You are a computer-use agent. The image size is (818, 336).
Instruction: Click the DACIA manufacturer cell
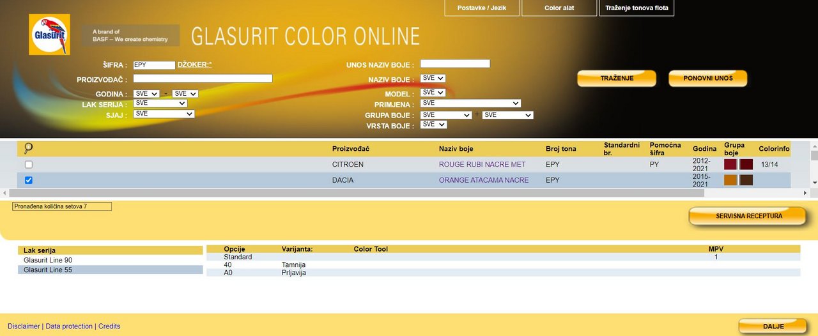tap(343, 180)
